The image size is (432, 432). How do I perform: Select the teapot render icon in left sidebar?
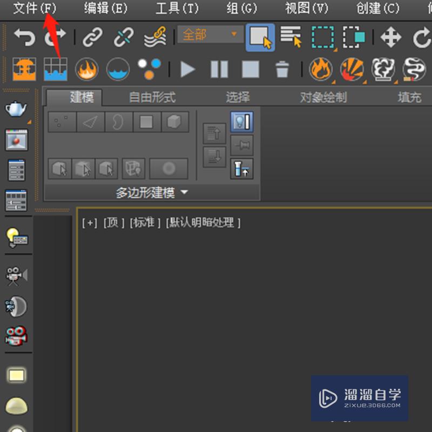coord(15,108)
